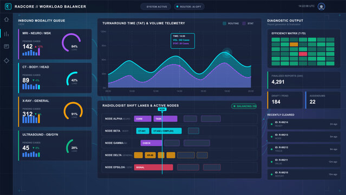The height and width of the screenshot is (195, 346).
Task: Click the pending cases count 312
Action: (28, 114)
